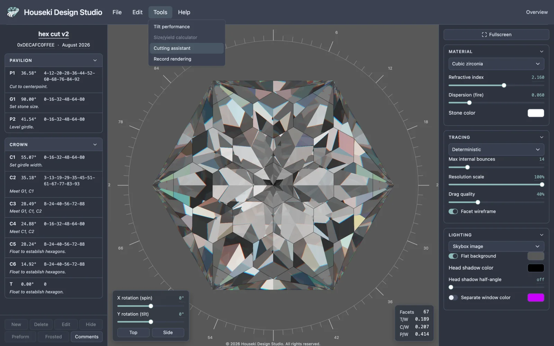
Task: Click the Frosted button
Action: click(53, 337)
